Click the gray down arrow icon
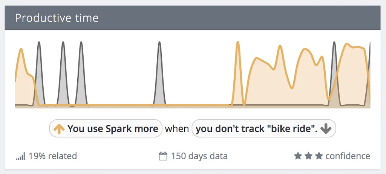 (x=326, y=129)
